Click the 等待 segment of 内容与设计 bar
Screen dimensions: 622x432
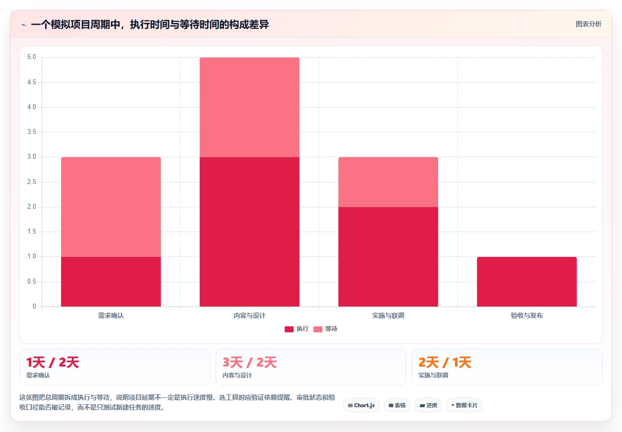coord(250,107)
